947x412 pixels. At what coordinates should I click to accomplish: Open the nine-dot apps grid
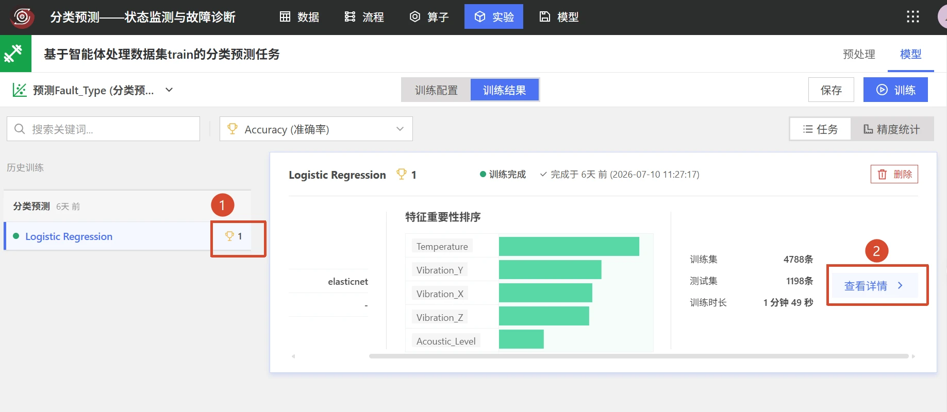click(913, 17)
